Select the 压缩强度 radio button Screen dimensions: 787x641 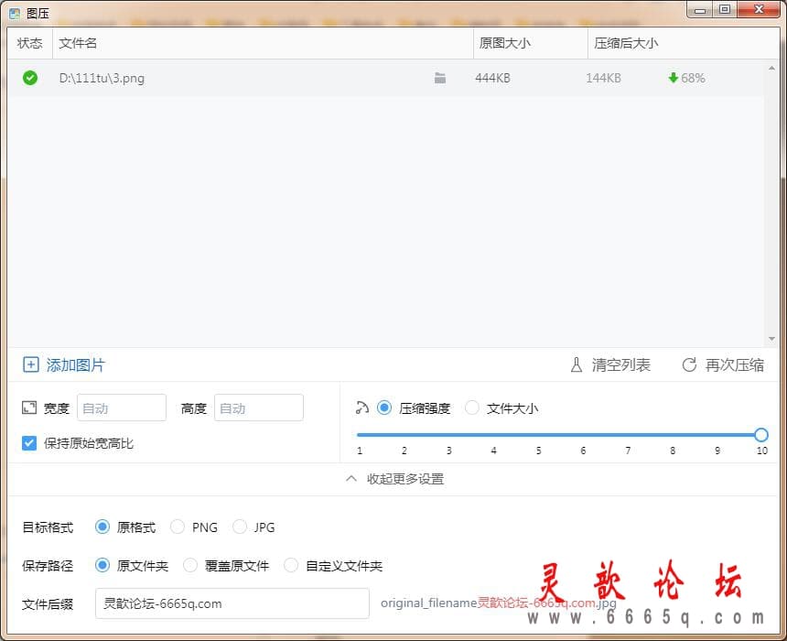coord(384,407)
